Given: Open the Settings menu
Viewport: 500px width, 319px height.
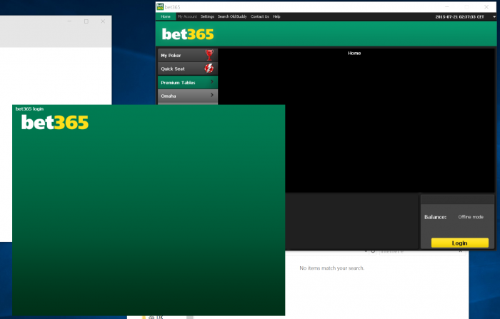Looking at the screenshot, I should tap(207, 16).
